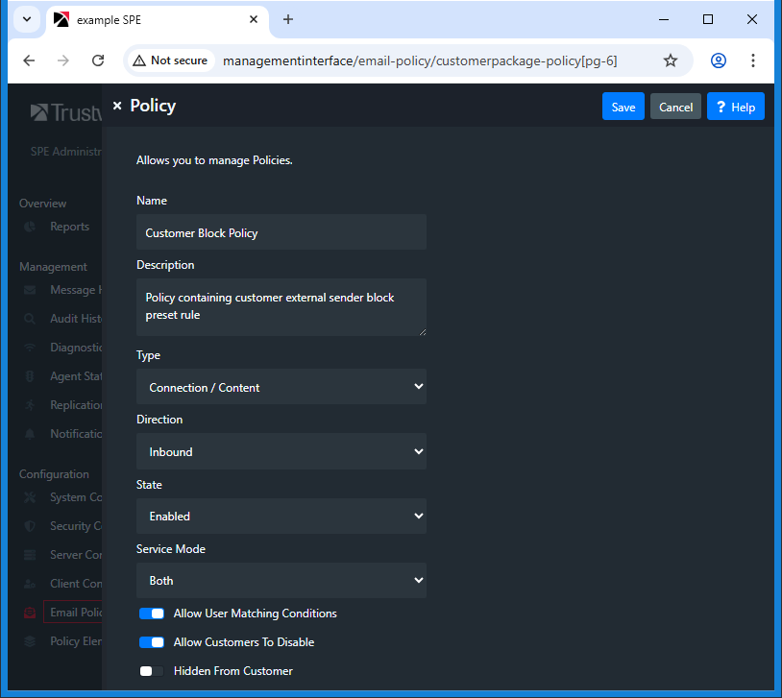Expand the Service Mode dropdown
The image size is (782, 698).
coord(281,580)
